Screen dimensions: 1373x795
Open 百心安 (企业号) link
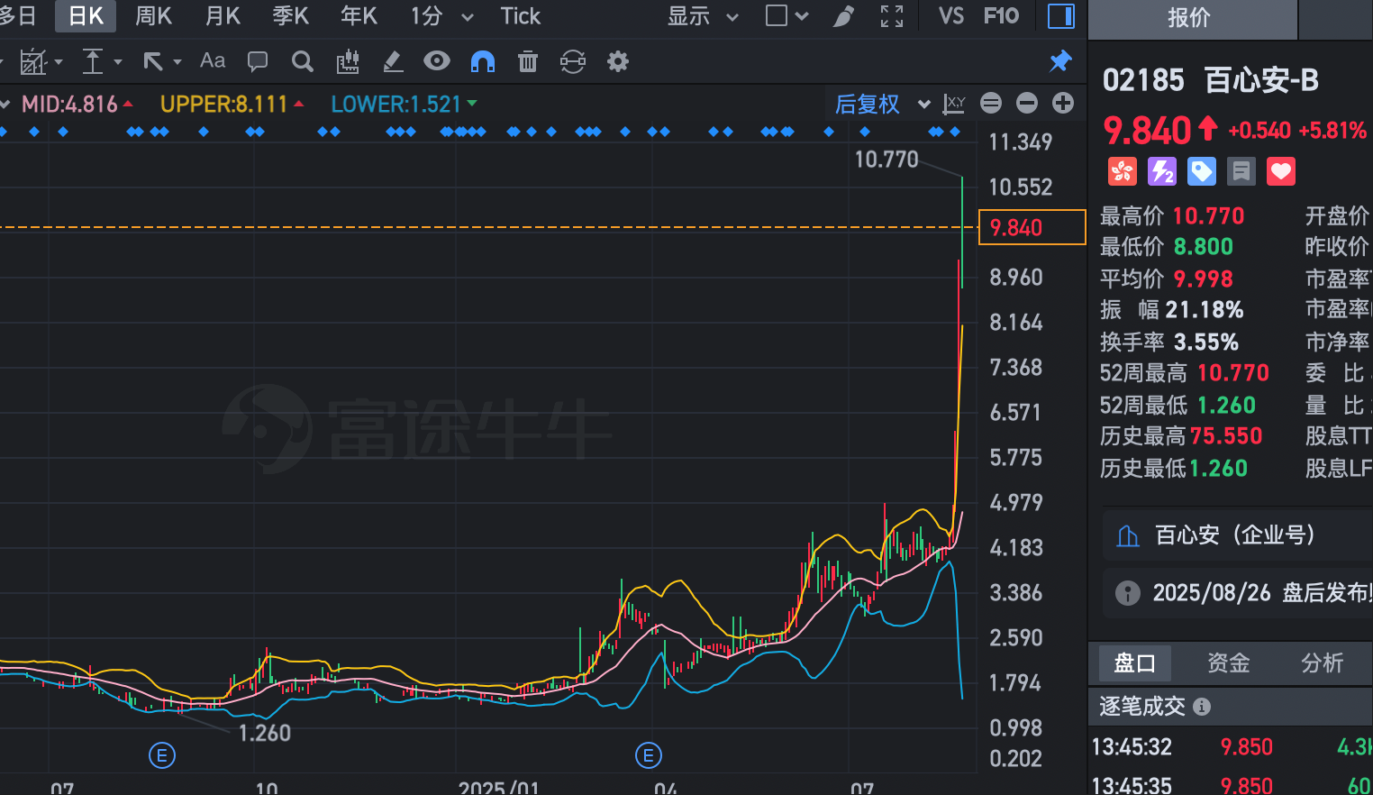1238,535
